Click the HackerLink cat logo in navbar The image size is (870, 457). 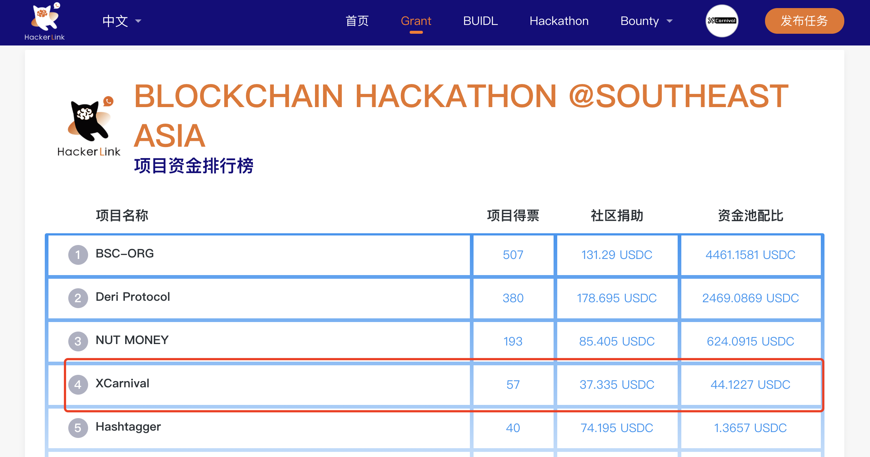click(x=44, y=21)
